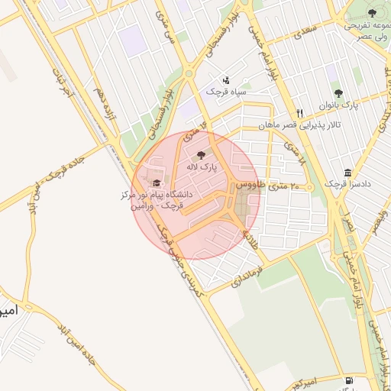Viewport: 391px width, 391px height.
Task: Click the Banovan Park tree icon
Action: pos(338,93)
